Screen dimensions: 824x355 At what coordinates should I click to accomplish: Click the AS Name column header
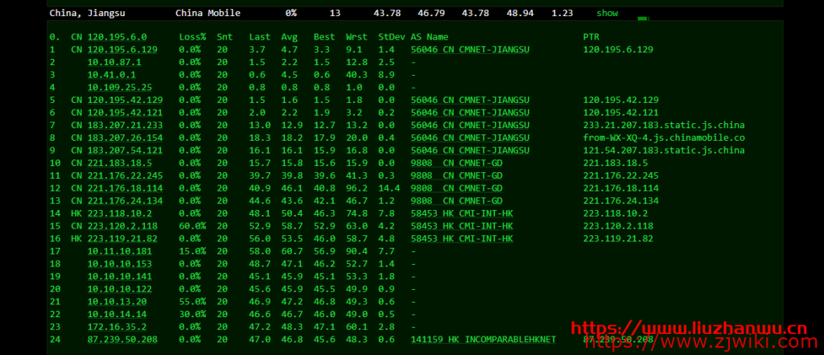pyautogui.click(x=429, y=37)
